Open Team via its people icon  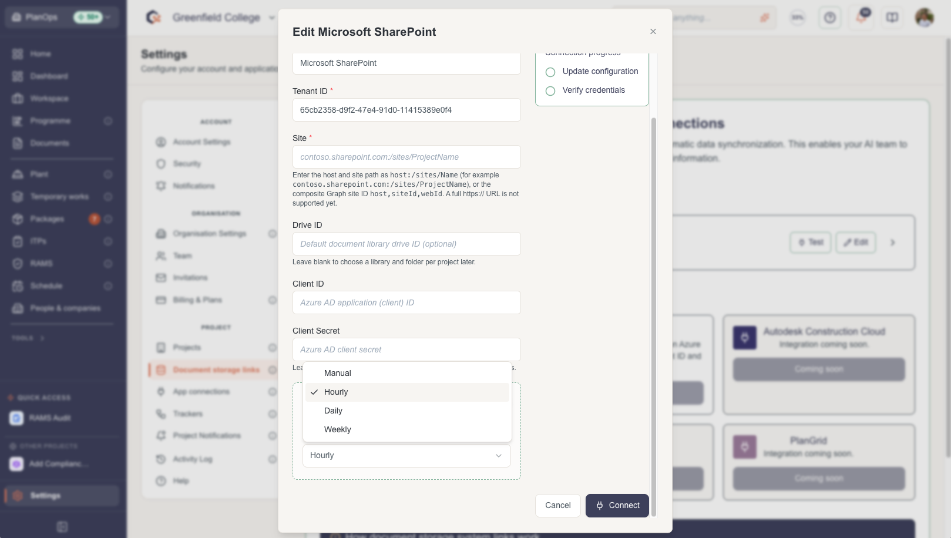[161, 256]
